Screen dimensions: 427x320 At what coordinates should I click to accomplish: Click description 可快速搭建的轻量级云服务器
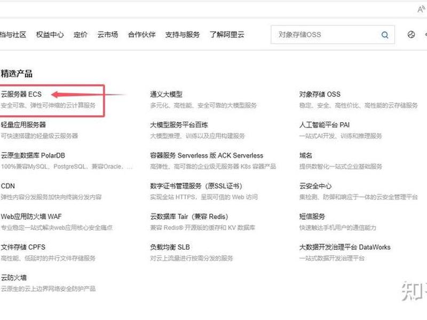point(39,136)
